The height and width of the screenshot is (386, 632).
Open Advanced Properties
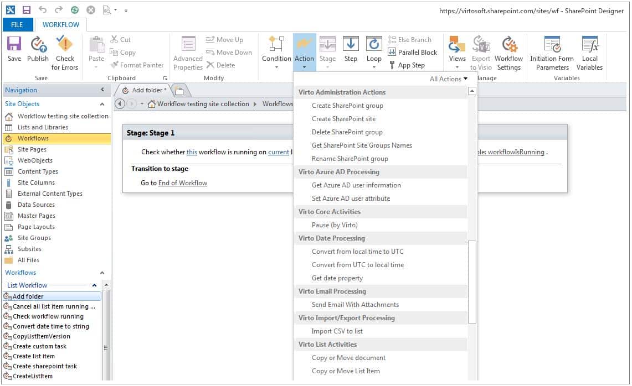click(188, 53)
